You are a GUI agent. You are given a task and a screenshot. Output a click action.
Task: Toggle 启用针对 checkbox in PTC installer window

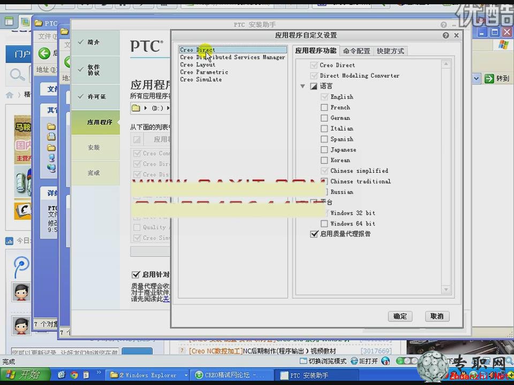pos(135,275)
